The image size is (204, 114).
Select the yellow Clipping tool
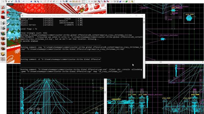[x=3, y=54]
